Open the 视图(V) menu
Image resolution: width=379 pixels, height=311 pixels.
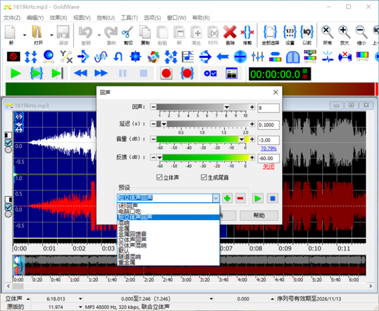coord(82,18)
